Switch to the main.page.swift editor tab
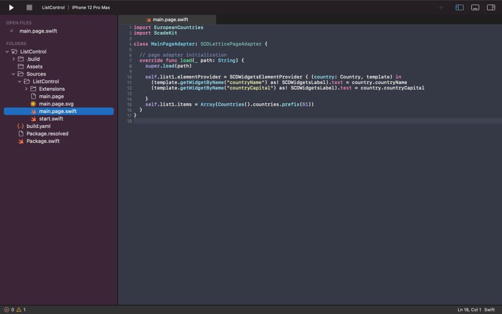Image resolution: width=502 pixels, height=314 pixels. pos(167,19)
